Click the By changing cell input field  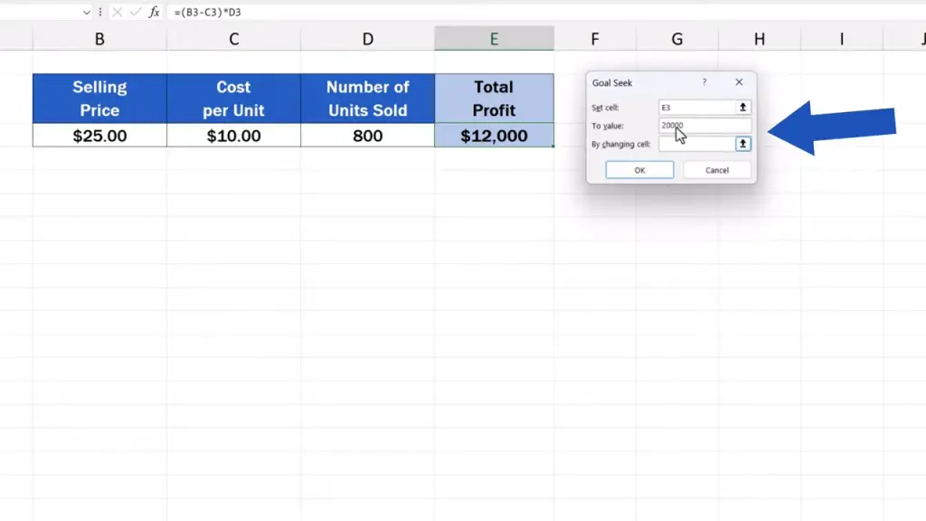coord(696,144)
